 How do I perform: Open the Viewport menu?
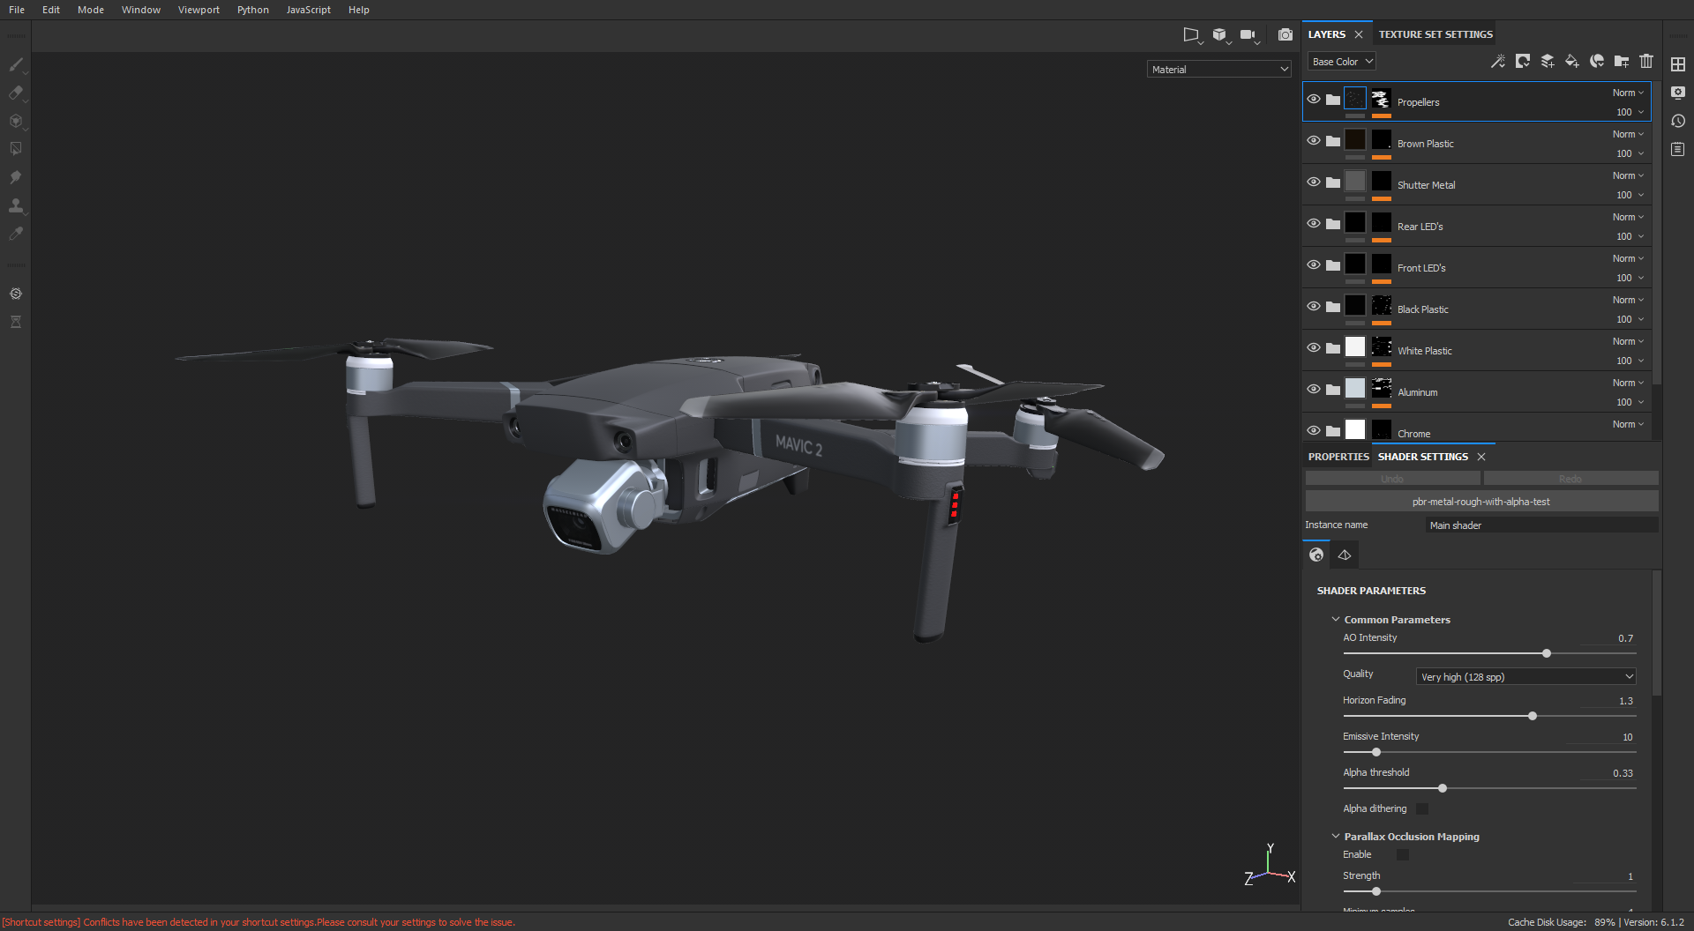click(199, 10)
